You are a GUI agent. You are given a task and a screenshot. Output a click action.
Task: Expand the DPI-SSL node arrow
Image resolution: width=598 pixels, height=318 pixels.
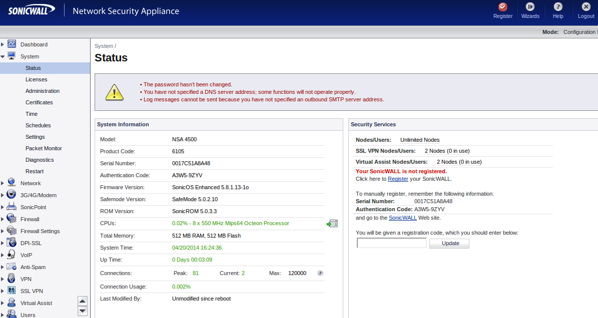click(x=3, y=243)
